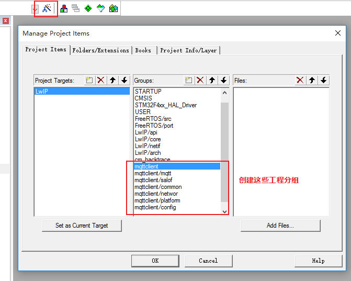Click the Manage Multi-Project Workspace icon
The height and width of the screenshot is (281, 351).
point(76,8)
